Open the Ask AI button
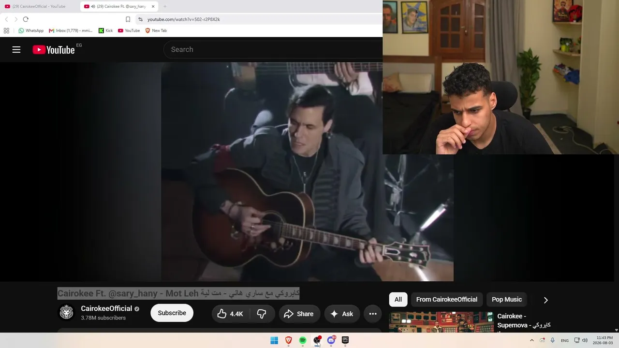 click(342, 314)
